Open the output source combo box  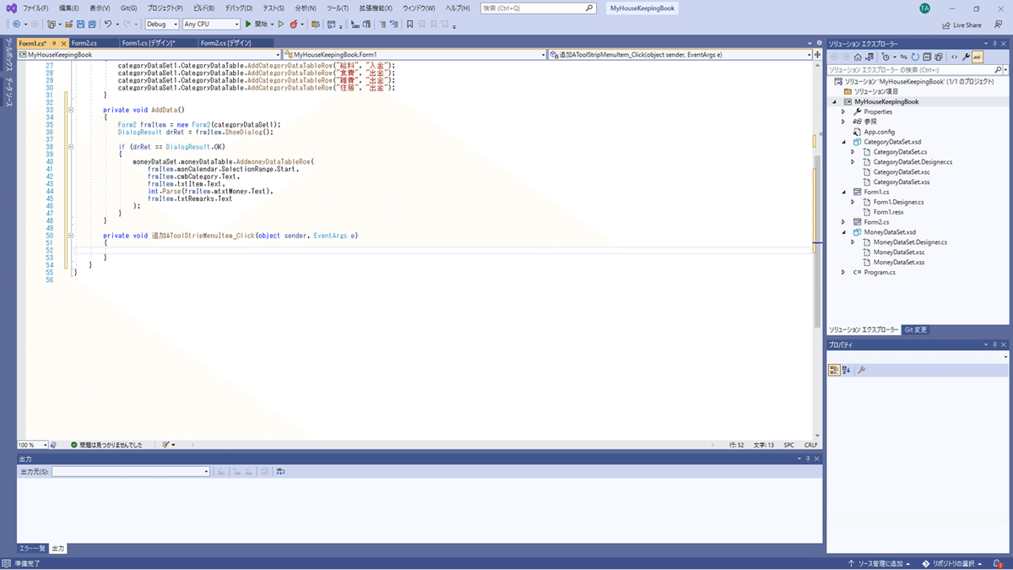coord(131,471)
